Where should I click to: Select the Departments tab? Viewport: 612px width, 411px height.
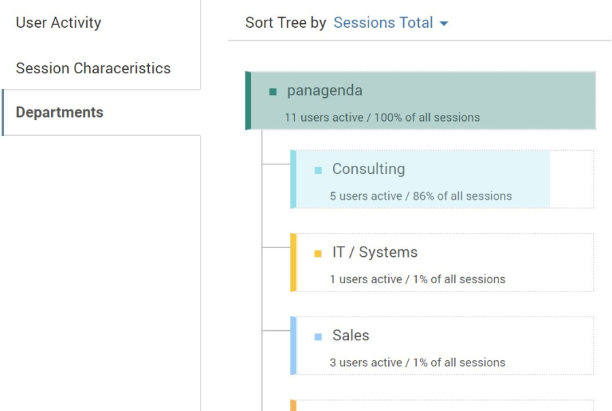(60, 113)
